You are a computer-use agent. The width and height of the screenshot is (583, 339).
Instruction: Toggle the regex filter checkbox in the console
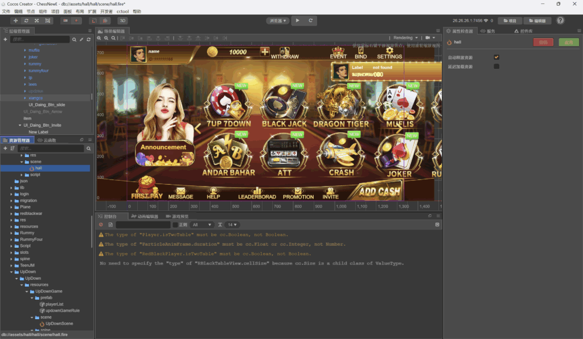click(x=176, y=225)
